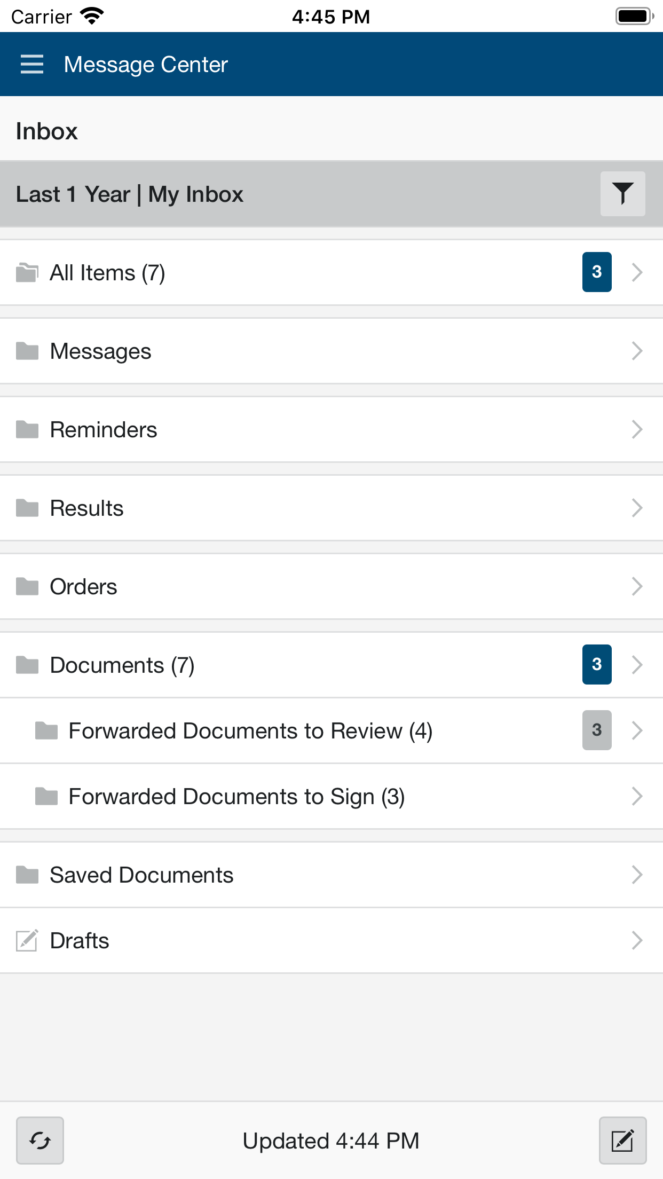Viewport: 663px width, 1179px height.
Task: Refresh the inbox with the sync button
Action: click(x=40, y=1141)
